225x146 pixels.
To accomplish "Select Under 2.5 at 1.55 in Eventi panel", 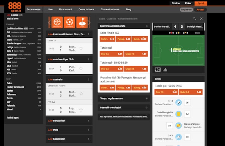I will click(191, 92).
